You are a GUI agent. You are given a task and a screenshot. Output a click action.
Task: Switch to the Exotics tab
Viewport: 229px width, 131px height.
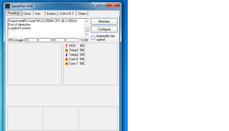[52, 14]
